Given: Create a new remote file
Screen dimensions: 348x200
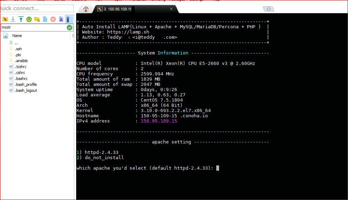Looking at the screenshot, I should [x=45, y=19].
